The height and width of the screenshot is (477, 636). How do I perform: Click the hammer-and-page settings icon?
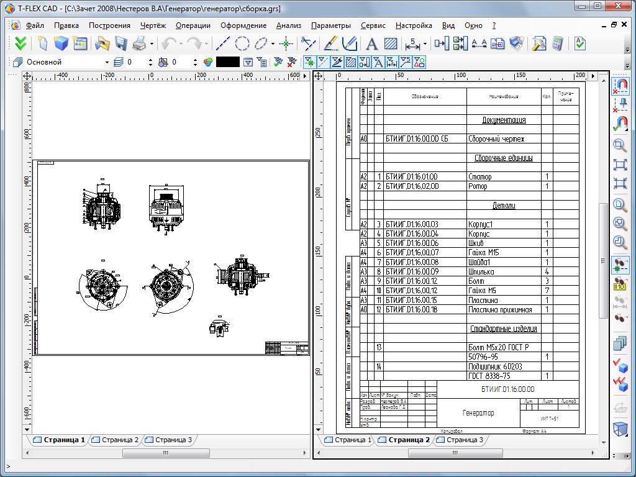tap(539, 43)
